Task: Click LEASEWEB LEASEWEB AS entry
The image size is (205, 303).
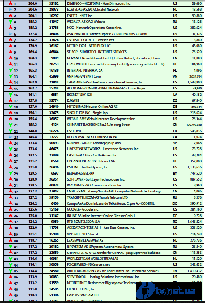Action: tap(85, 240)
